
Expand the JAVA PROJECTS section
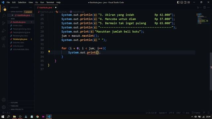(x=21, y=109)
